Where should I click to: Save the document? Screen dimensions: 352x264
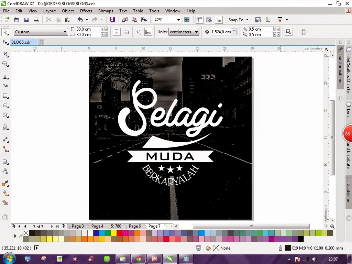tap(26, 20)
